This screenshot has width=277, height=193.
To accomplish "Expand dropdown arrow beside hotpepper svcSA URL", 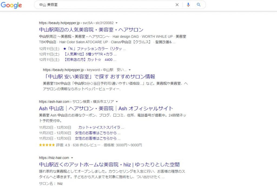I will click(116, 23).
